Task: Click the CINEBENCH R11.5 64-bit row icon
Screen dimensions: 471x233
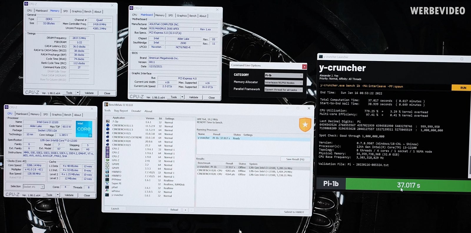Action: (x=107, y=129)
